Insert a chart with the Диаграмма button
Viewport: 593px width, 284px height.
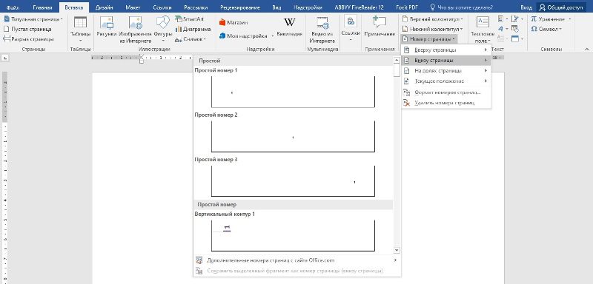193,29
